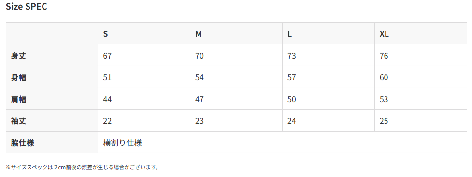Click the value 60 for XL 身幅
The height and width of the screenshot is (177, 472).
(x=384, y=77)
